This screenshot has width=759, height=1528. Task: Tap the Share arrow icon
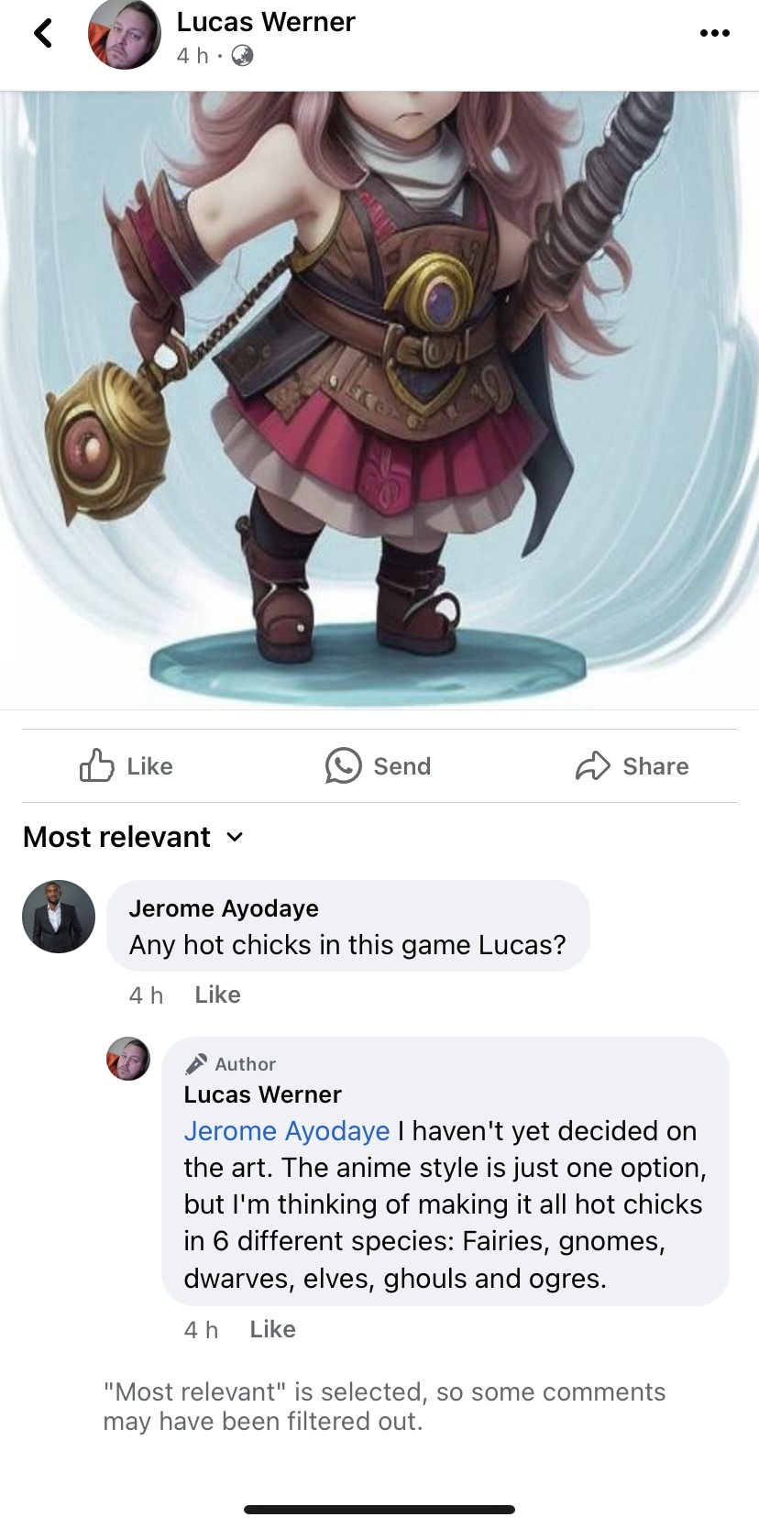click(593, 765)
